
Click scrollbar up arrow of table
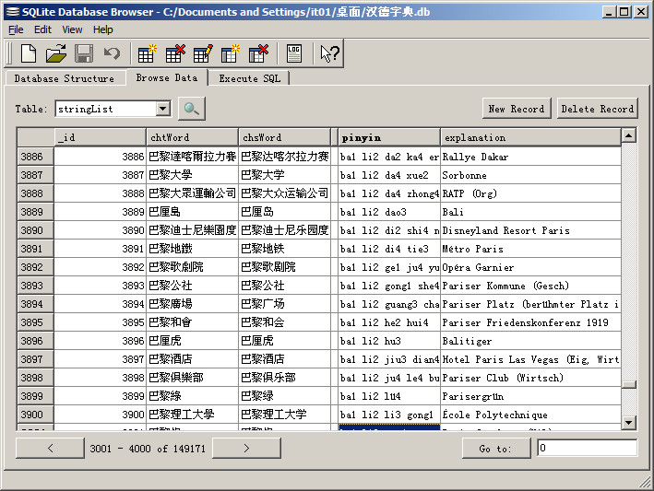coord(628,135)
